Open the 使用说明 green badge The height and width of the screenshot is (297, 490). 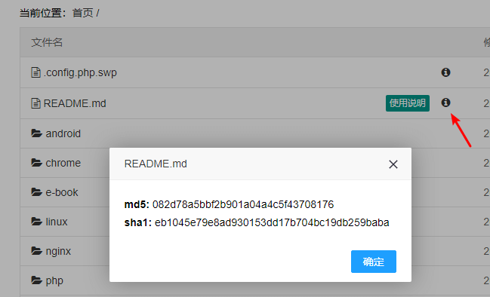pyautogui.click(x=408, y=103)
